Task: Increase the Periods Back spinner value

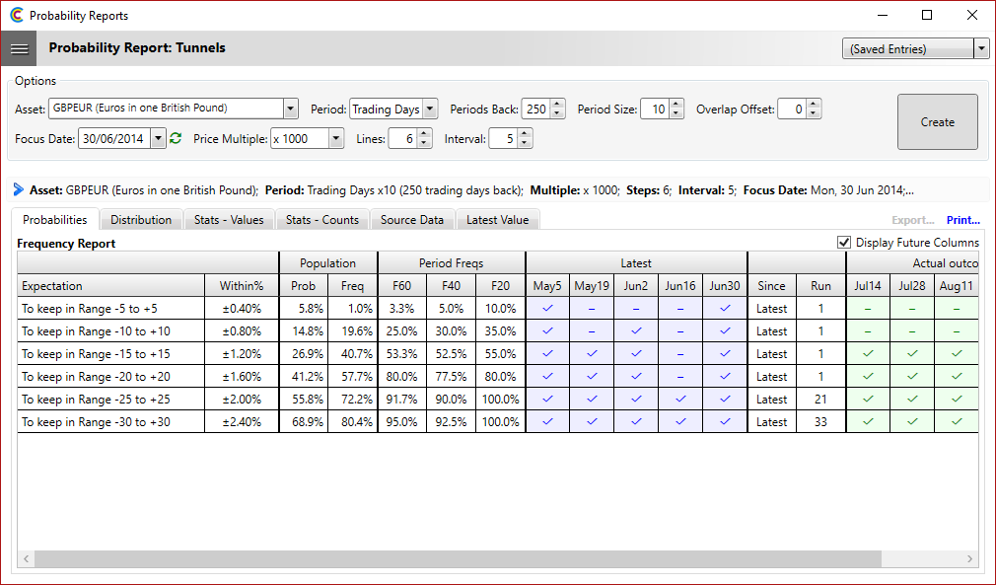Action: 557,105
